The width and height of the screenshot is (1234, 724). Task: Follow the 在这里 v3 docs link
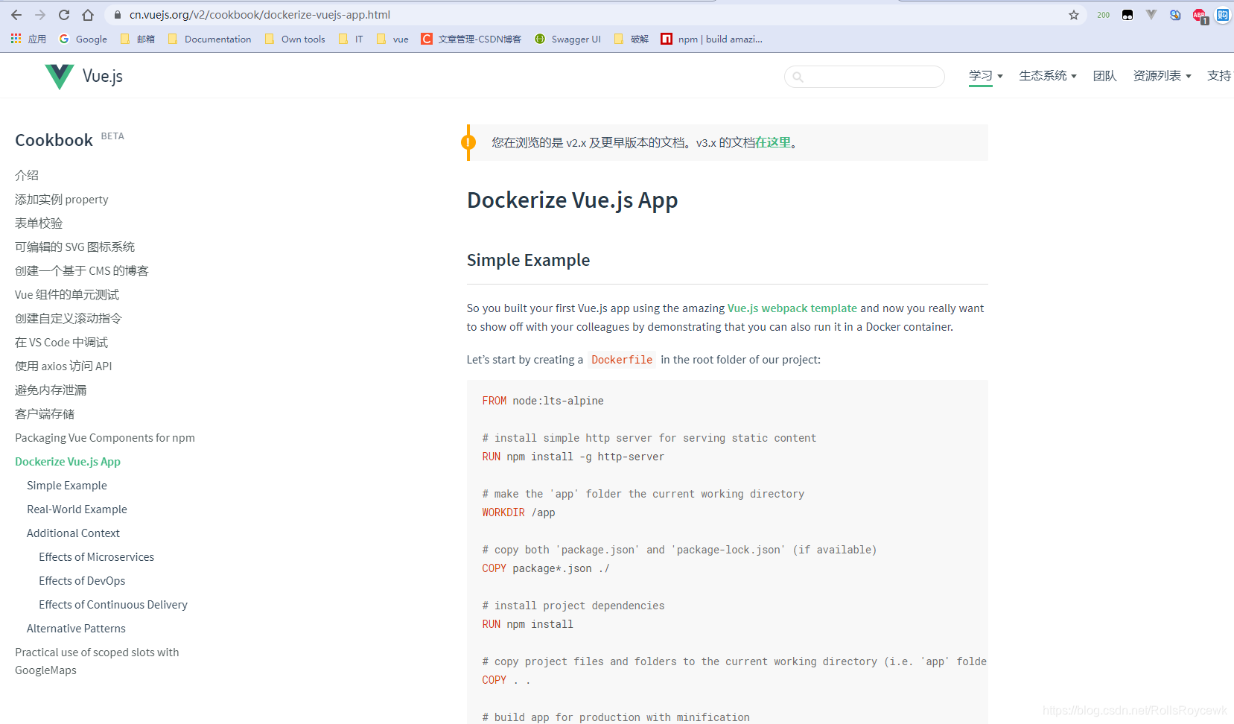(773, 142)
